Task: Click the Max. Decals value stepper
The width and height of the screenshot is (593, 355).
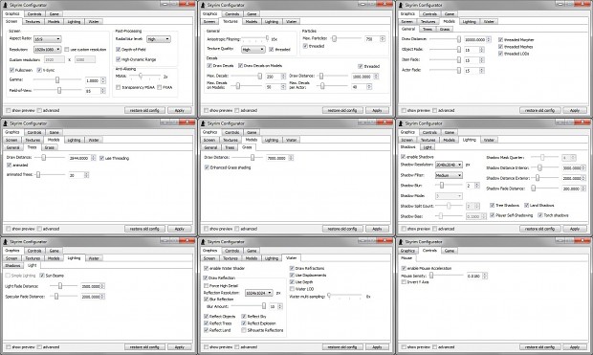Action: (x=283, y=77)
